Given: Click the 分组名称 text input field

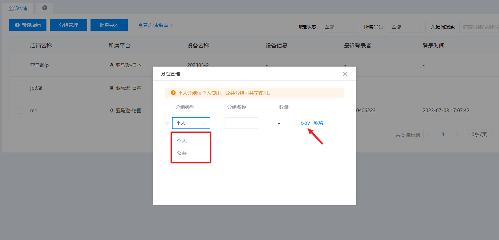Looking at the screenshot, I should (x=241, y=123).
